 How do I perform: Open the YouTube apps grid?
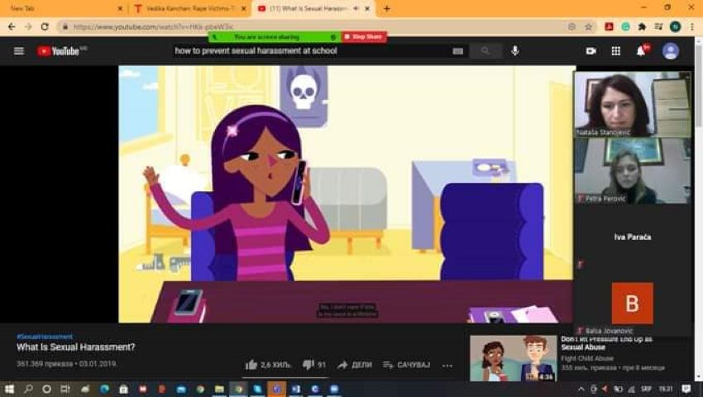coord(616,51)
